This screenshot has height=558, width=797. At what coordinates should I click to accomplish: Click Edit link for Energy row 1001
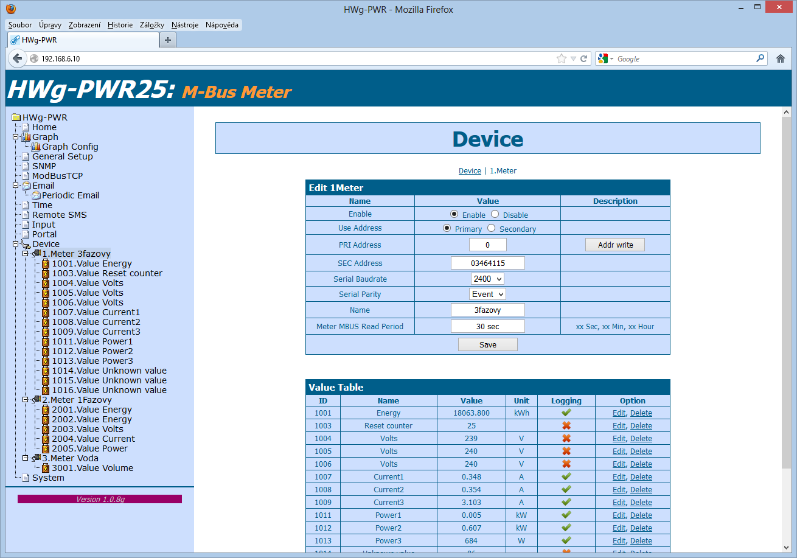pos(619,413)
